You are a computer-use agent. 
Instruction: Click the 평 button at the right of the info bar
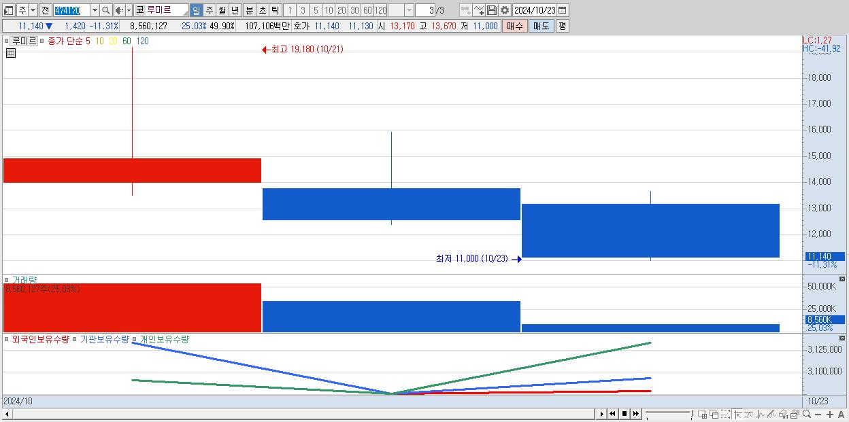pos(562,26)
